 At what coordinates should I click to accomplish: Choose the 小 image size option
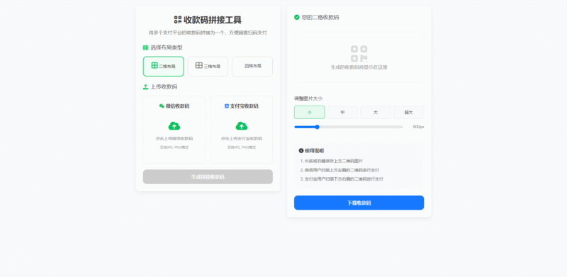point(310,112)
